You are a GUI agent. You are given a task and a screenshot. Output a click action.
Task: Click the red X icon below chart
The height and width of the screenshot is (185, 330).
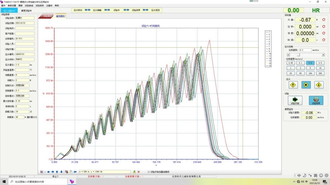139,172
